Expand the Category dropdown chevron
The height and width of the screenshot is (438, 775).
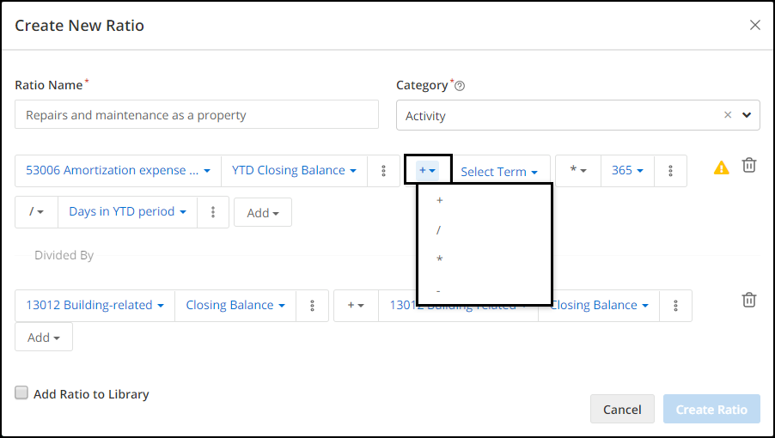747,115
